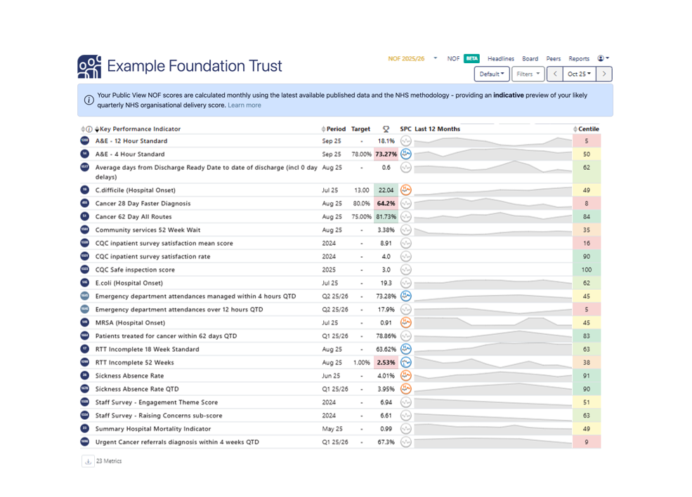Click the download metrics icon button
Screen dimensions: 692x497
tap(88, 461)
